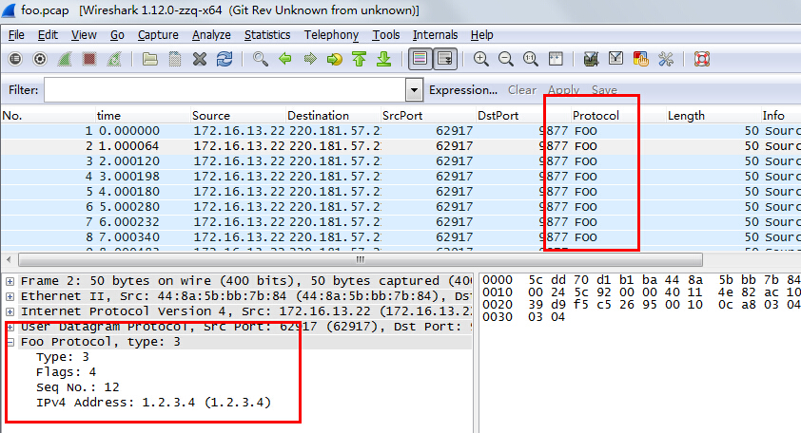Collapse the Foo Protocol tree node
801x433 pixels.
click(10, 342)
